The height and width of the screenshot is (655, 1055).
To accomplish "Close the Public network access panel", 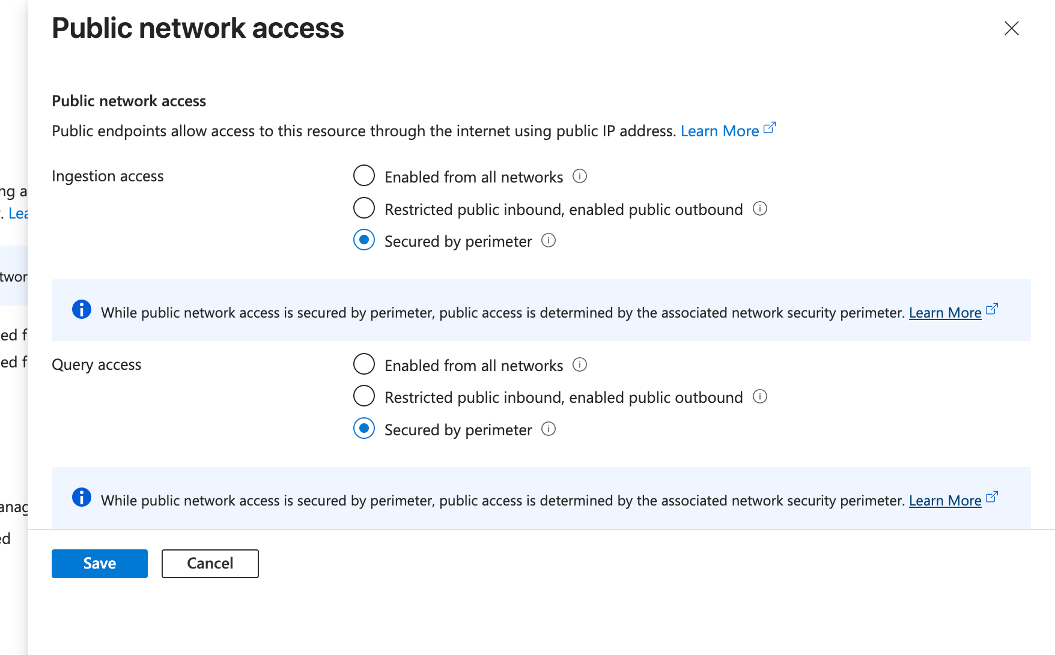I will [x=1012, y=28].
